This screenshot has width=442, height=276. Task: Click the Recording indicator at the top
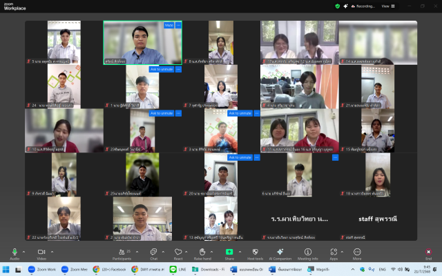(x=363, y=6)
